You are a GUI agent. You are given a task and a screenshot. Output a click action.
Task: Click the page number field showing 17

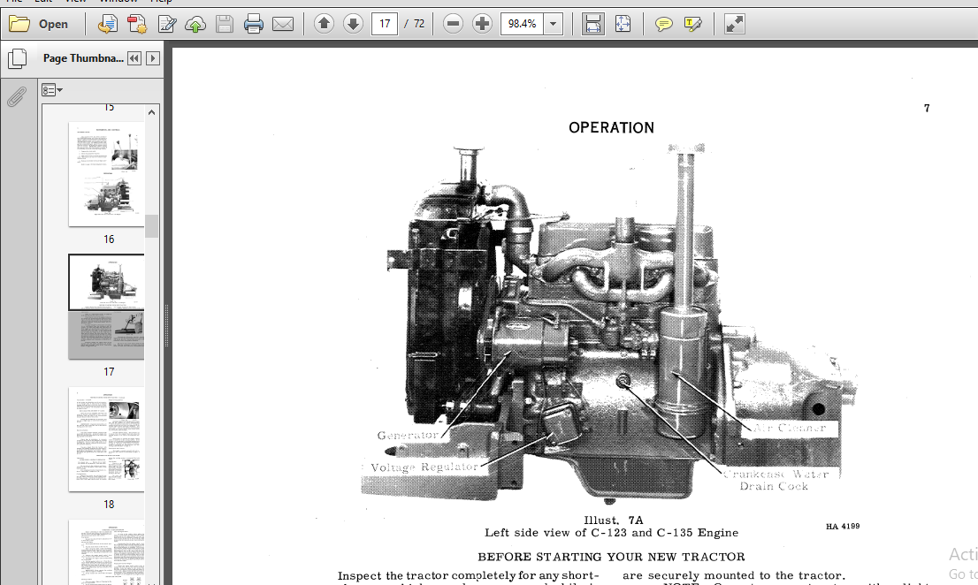(x=385, y=24)
